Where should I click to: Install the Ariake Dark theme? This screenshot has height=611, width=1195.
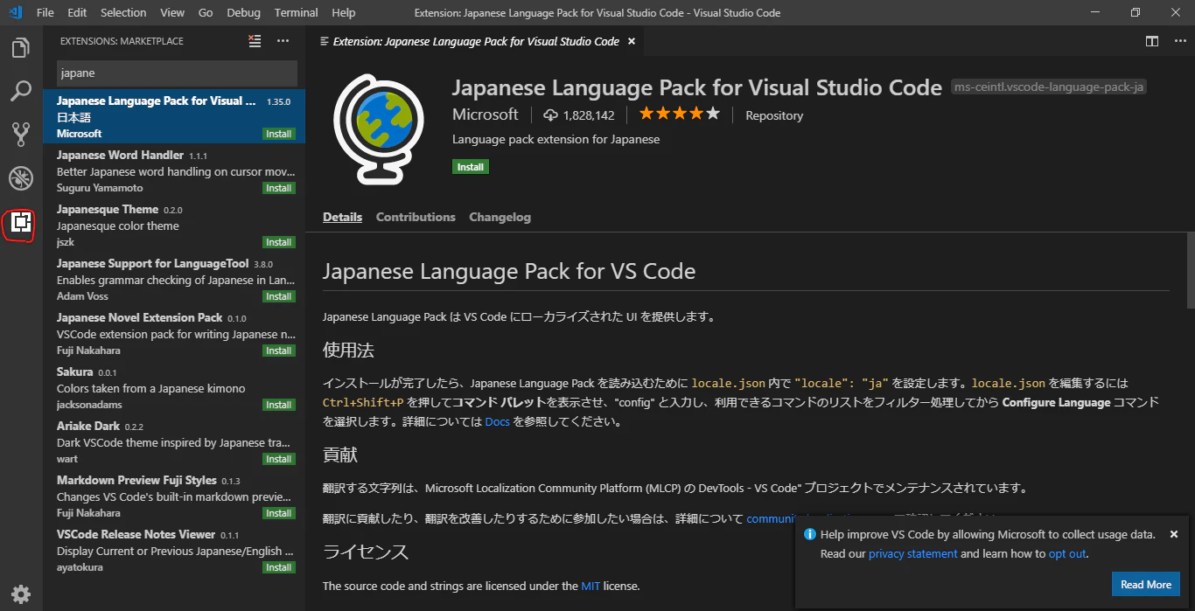(x=279, y=459)
